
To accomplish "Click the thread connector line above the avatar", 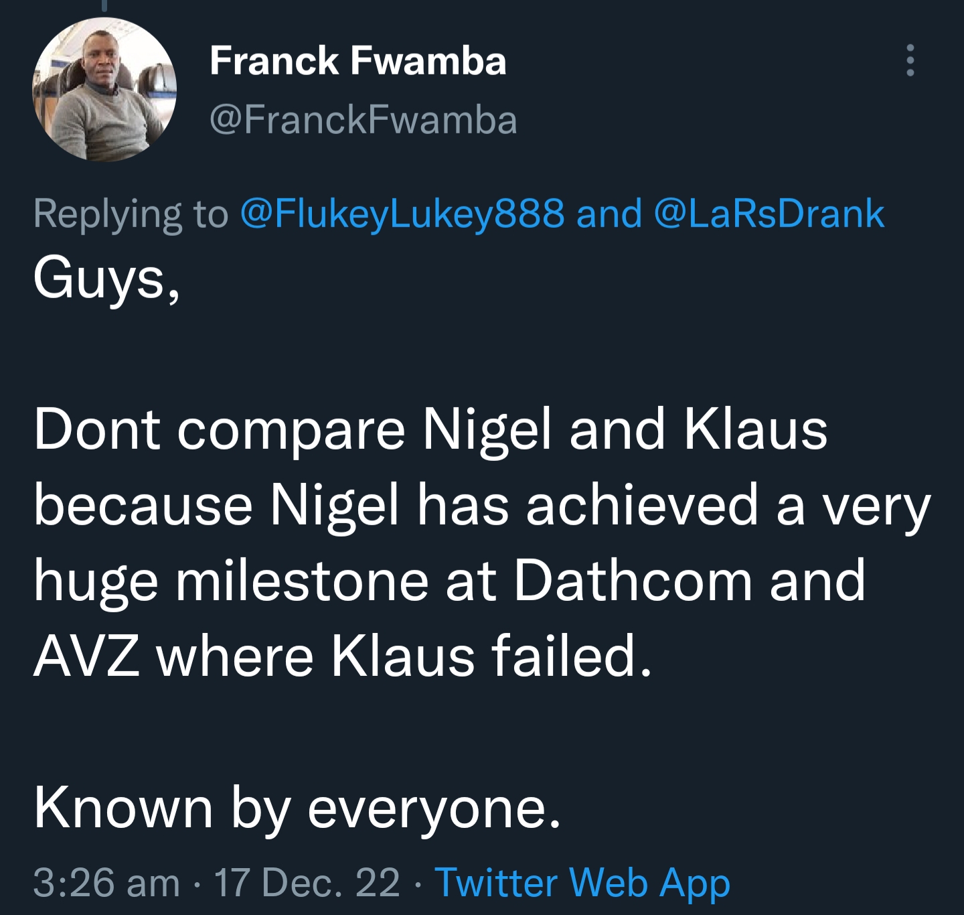I will pyautogui.click(x=104, y=5).
